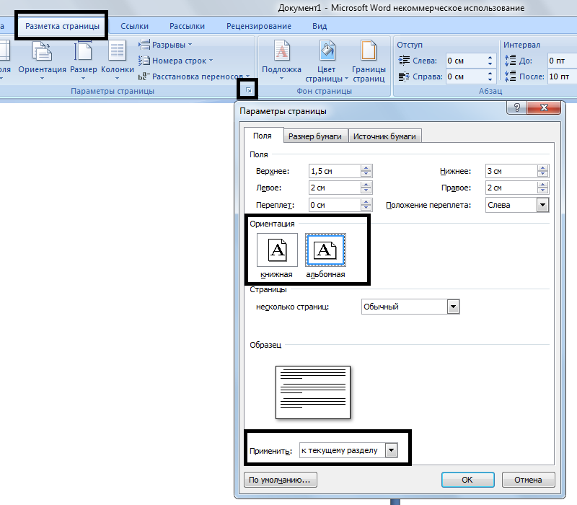Decrease the Правое margin with the down arrow
This screenshot has height=505, width=577.
coord(542,190)
